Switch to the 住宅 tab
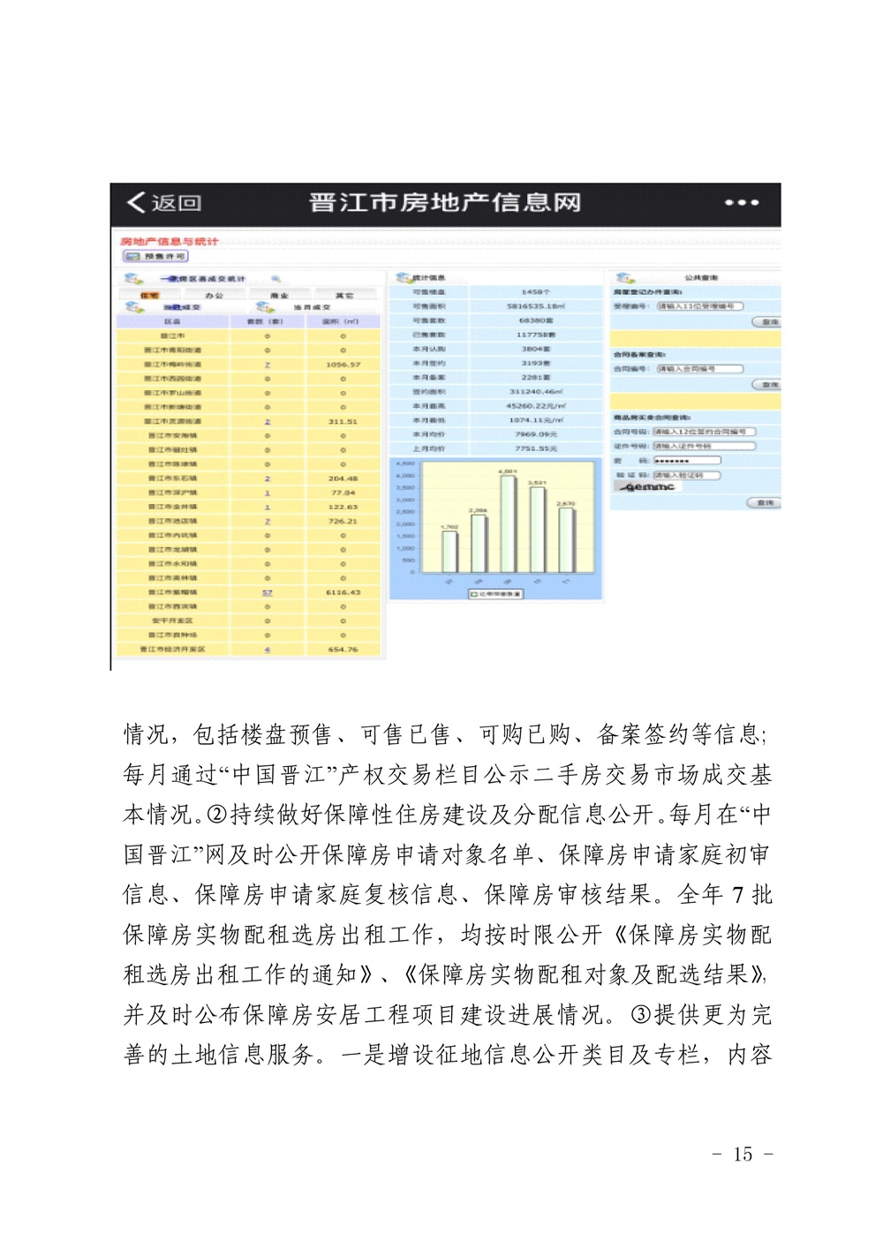This screenshot has width=883, height=1248. point(149,295)
